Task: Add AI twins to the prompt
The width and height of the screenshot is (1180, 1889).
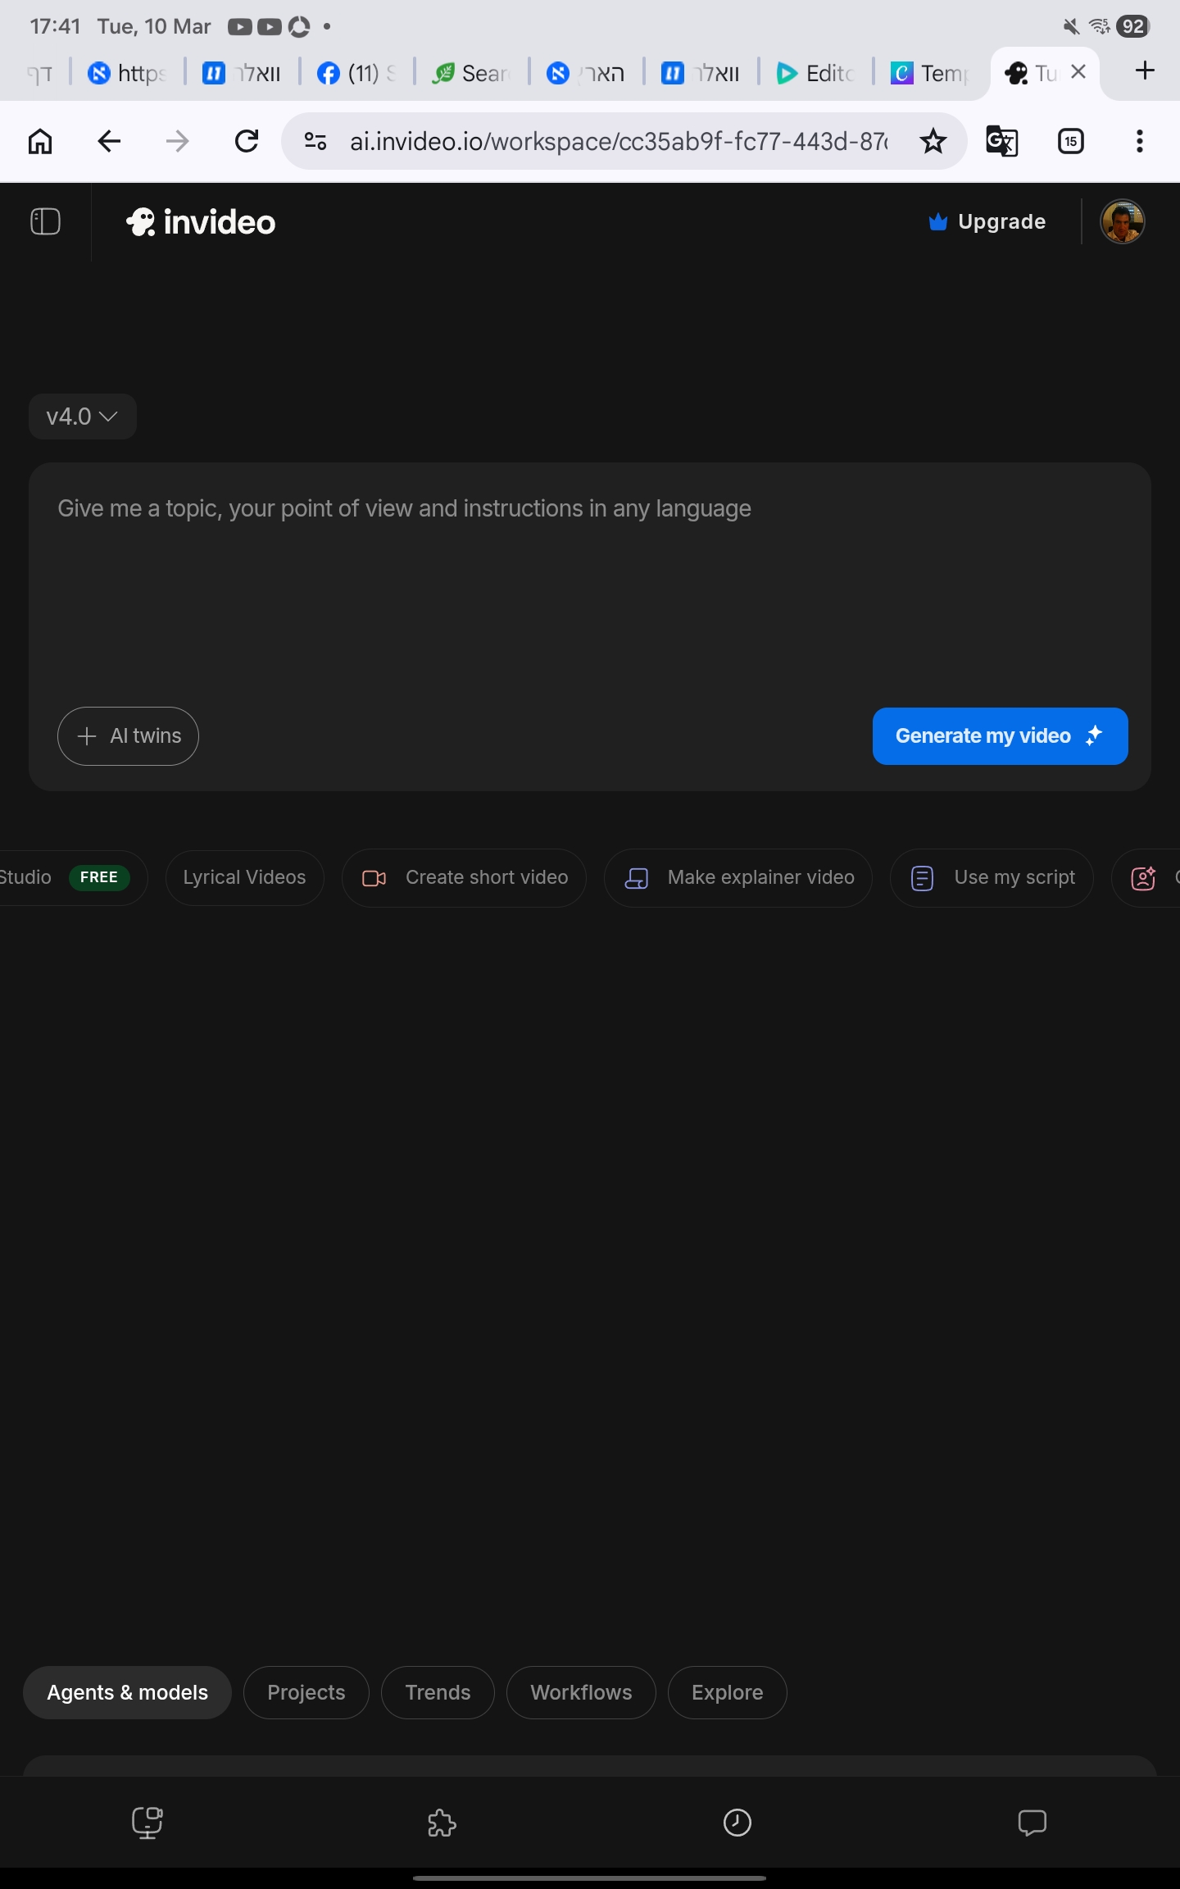Action: pyautogui.click(x=128, y=735)
